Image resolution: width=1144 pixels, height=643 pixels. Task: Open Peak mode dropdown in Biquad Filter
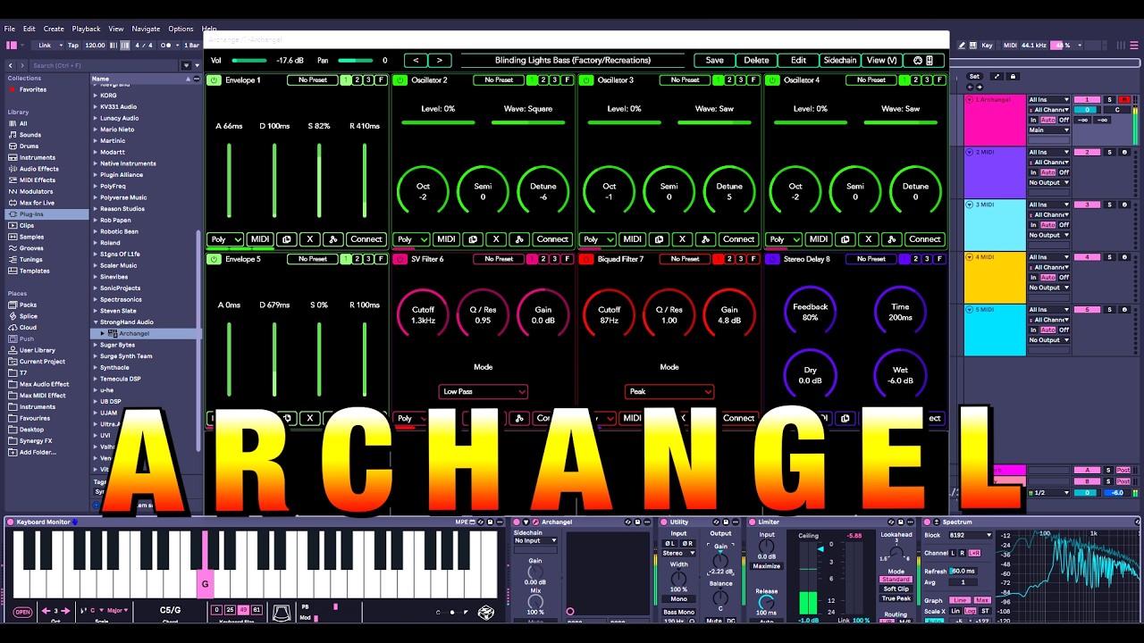point(669,391)
